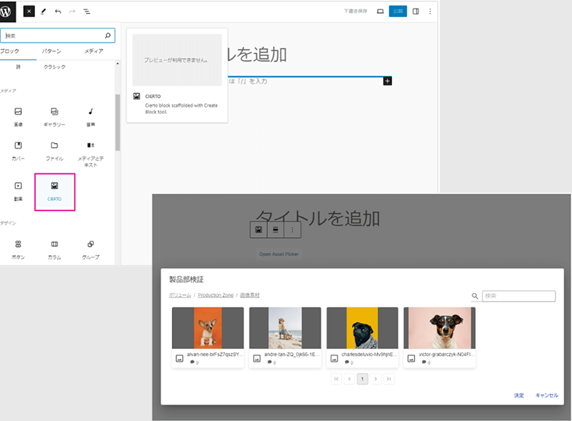Click the image icon beside charlesdeluvio filename
The width and height of the screenshot is (572, 421).
tap(334, 358)
